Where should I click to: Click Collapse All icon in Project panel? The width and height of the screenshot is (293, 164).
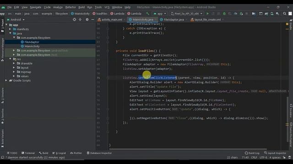pos(80,20)
